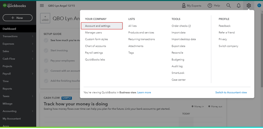Viewport: 263px width, 129px height.
Task: Check the See how much you're making step
Action: (46, 41)
